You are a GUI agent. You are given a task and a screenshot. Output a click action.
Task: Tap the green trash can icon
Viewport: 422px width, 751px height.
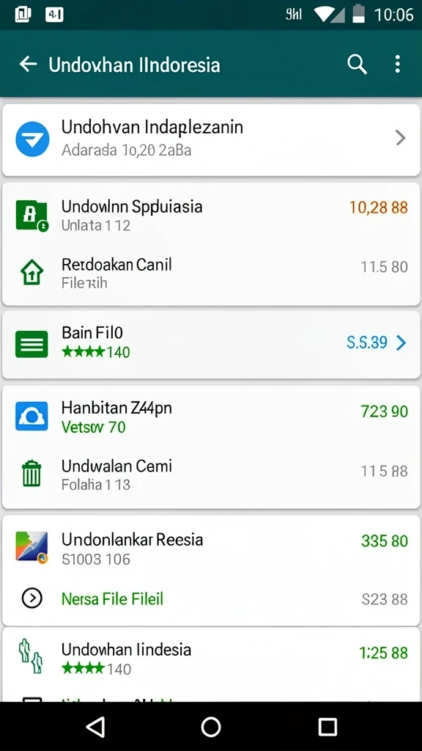pyautogui.click(x=32, y=474)
